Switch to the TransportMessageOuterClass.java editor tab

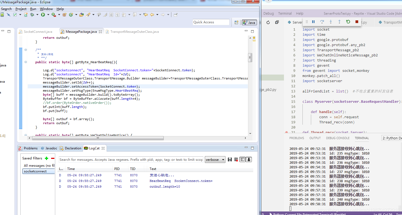coord(132,32)
